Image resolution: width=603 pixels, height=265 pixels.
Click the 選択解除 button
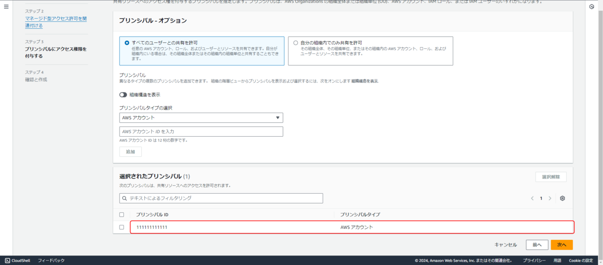[551, 177]
